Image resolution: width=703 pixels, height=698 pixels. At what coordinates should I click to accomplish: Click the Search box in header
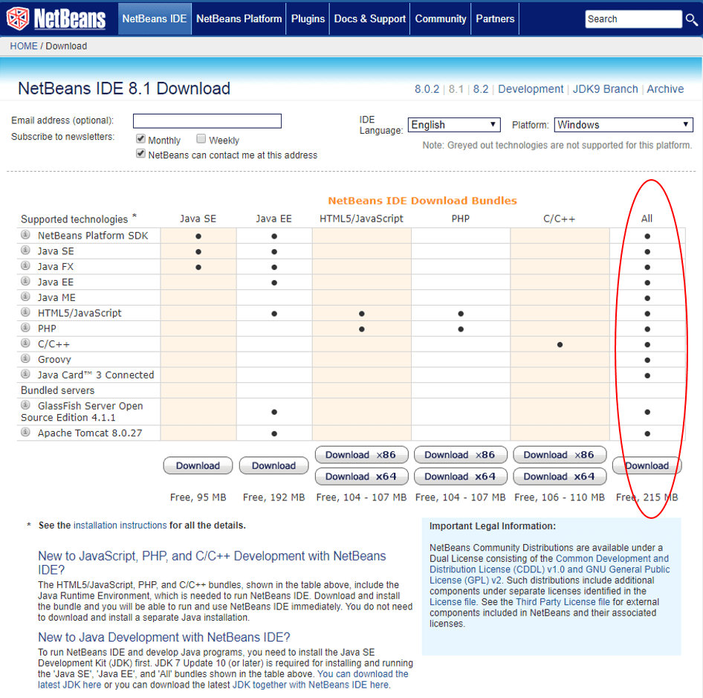632,19
